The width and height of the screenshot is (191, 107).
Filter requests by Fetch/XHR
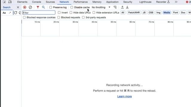click(134, 12)
